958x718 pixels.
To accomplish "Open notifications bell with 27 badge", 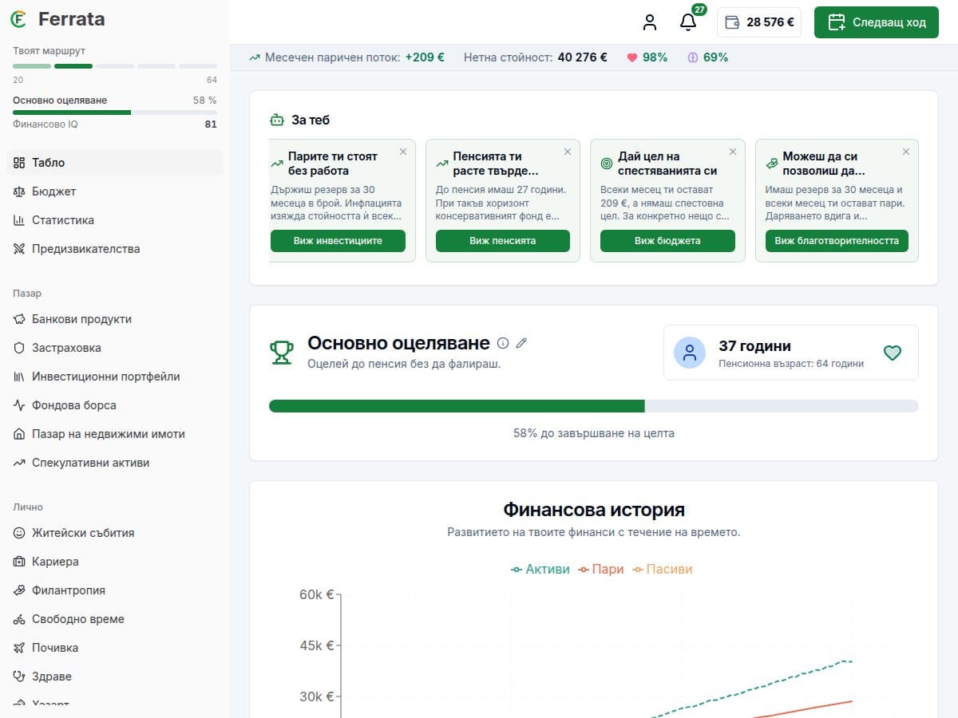I will [x=688, y=22].
